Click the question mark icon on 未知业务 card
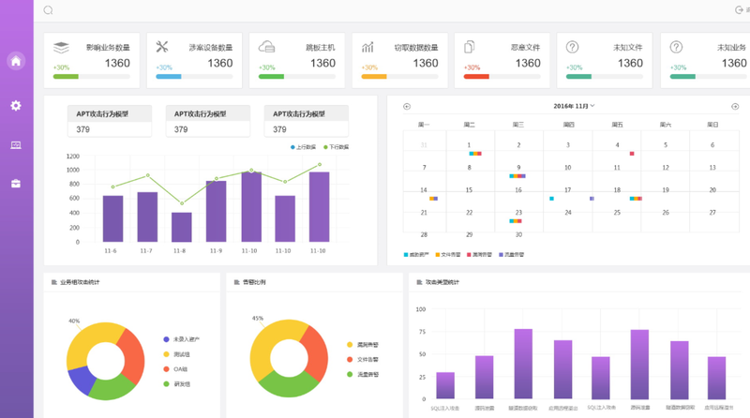The image size is (750, 418). click(676, 47)
